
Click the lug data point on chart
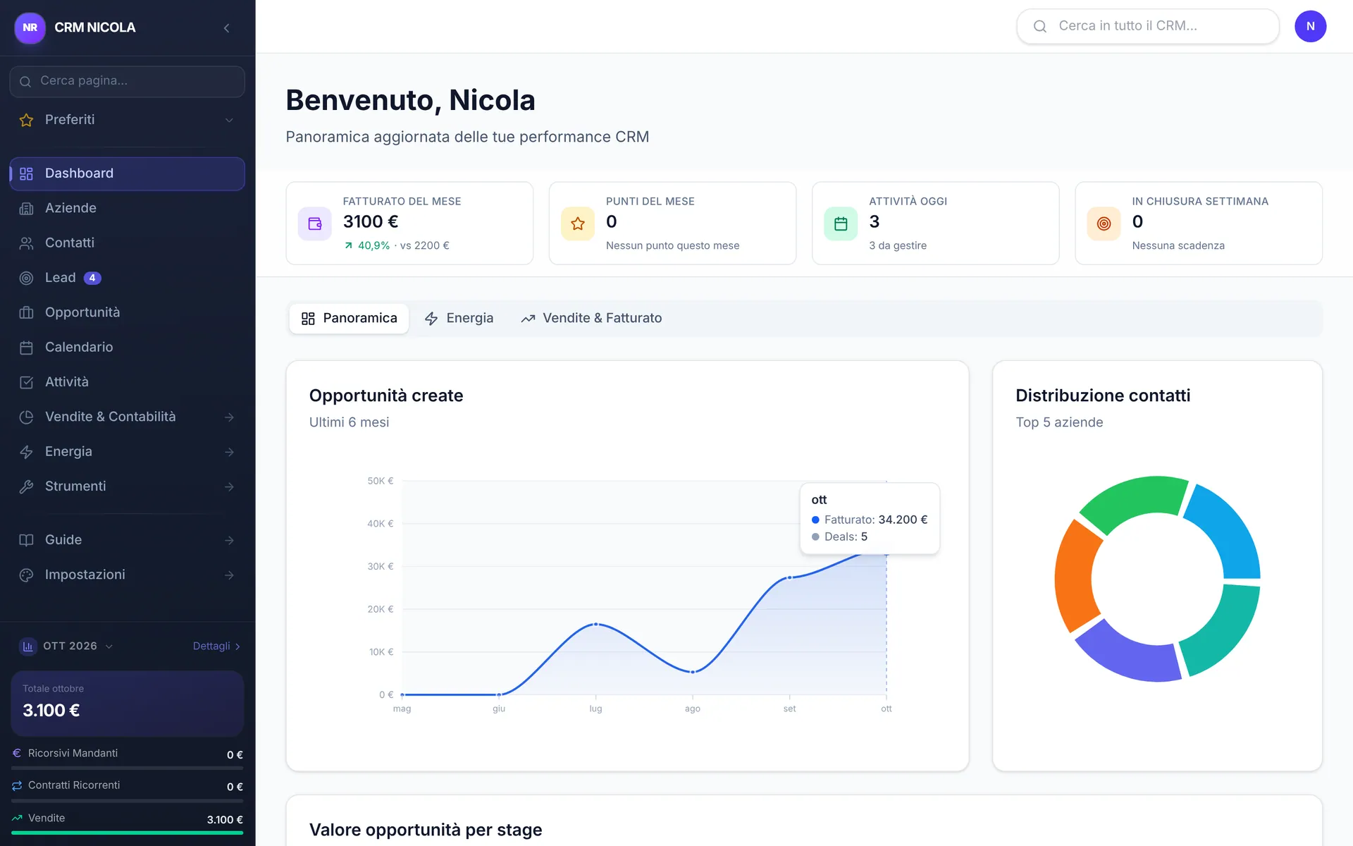coord(596,624)
